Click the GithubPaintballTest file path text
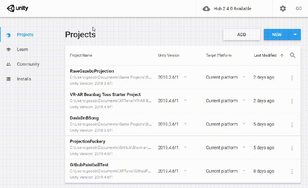 (x=110, y=171)
